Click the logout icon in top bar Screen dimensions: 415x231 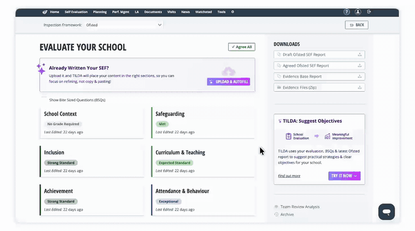[x=369, y=12]
